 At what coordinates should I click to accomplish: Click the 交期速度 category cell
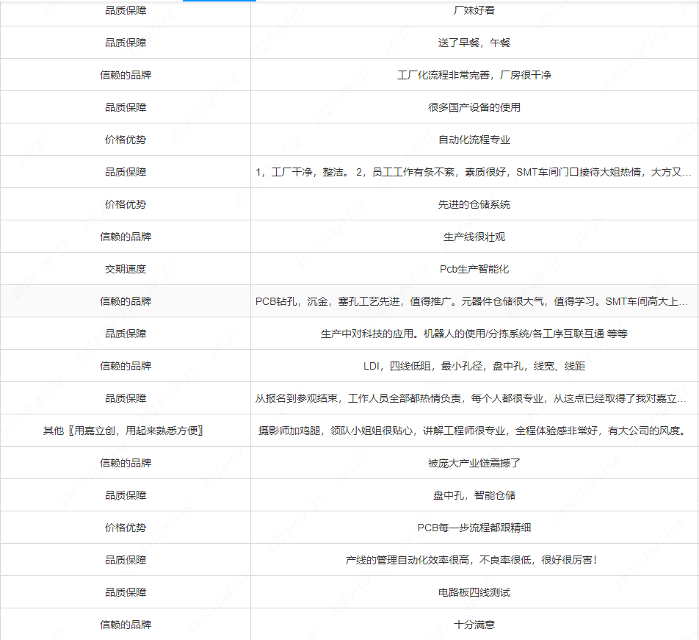[x=126, y=269]
